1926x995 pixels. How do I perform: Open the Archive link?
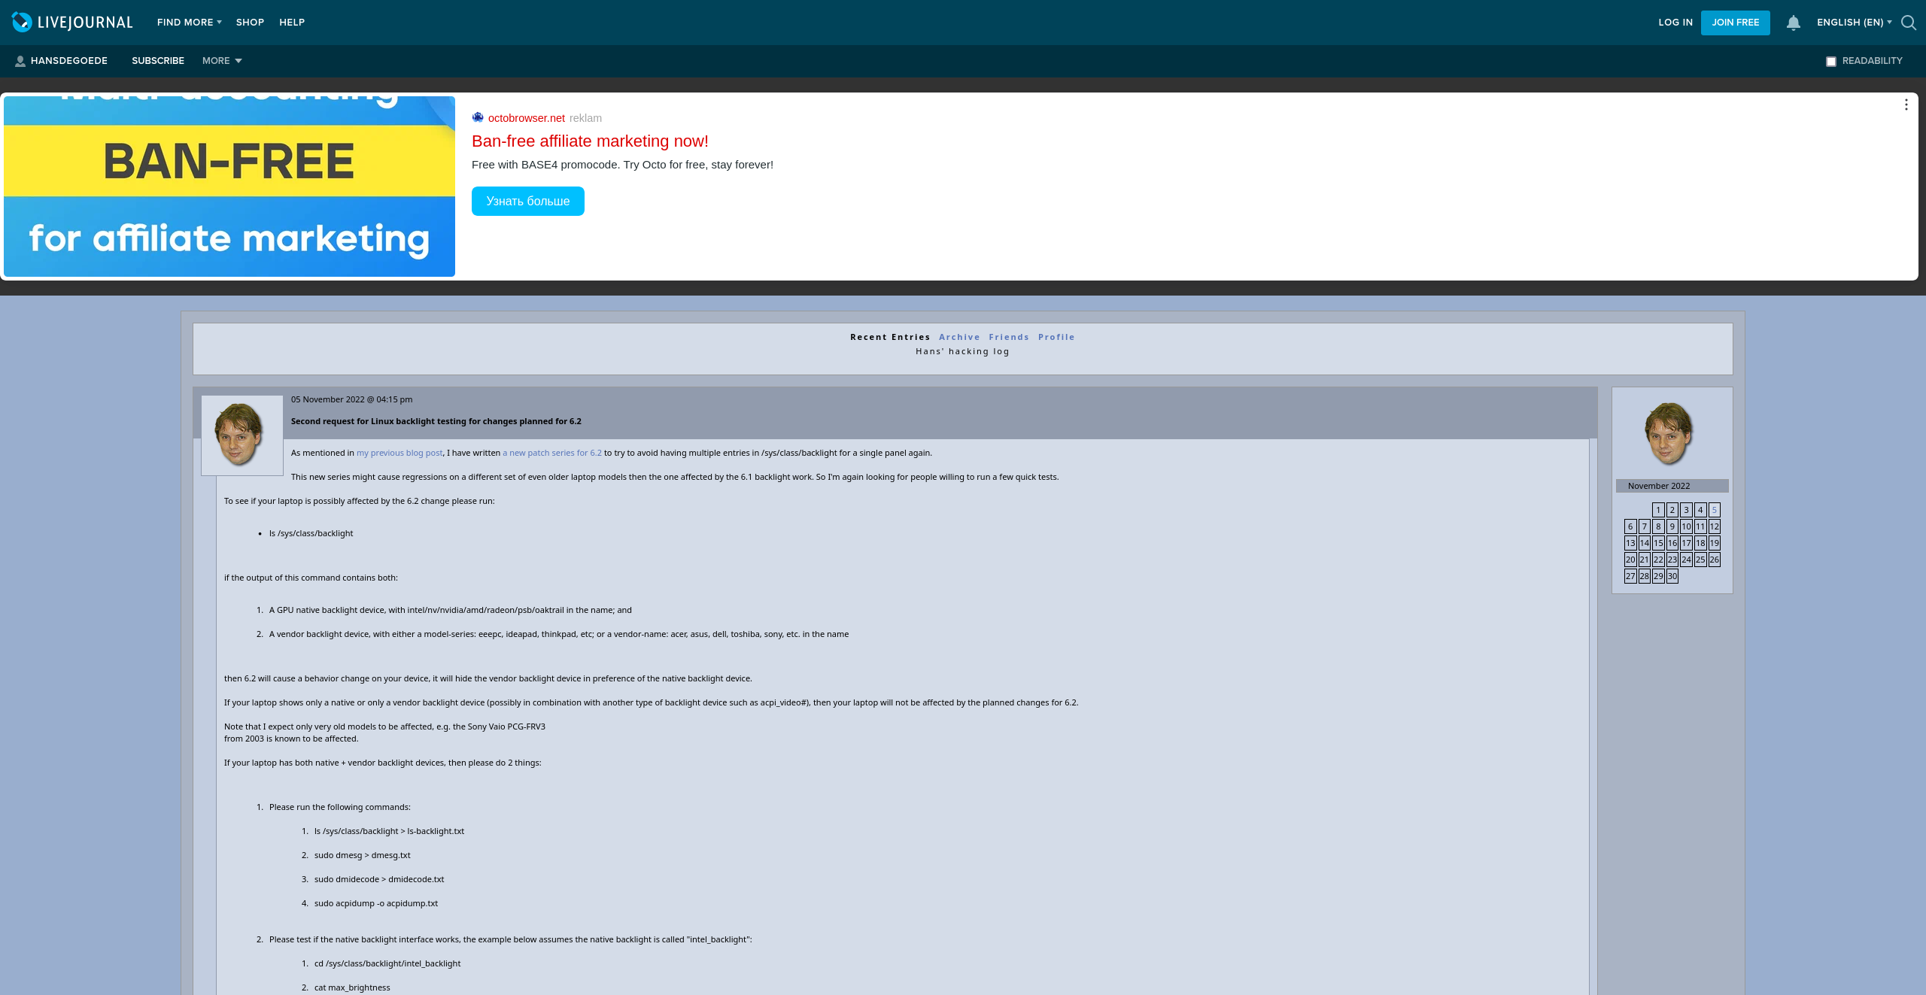coord(959,336)
